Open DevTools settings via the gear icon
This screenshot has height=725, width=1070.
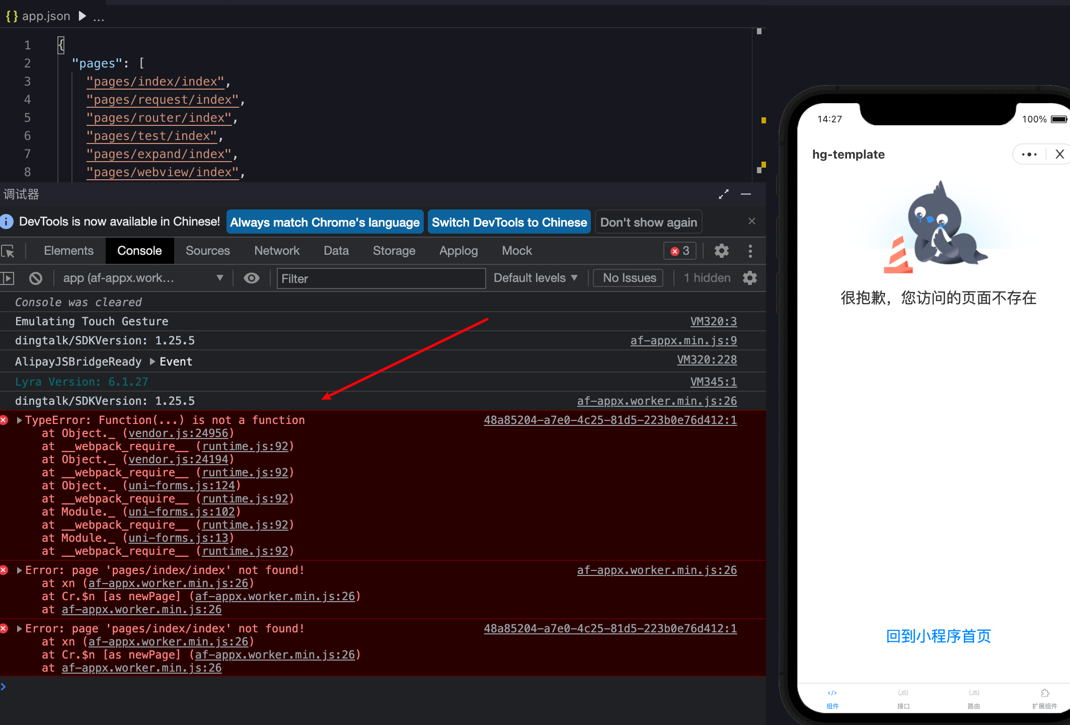pyautogui.click(x=722, y=251)
